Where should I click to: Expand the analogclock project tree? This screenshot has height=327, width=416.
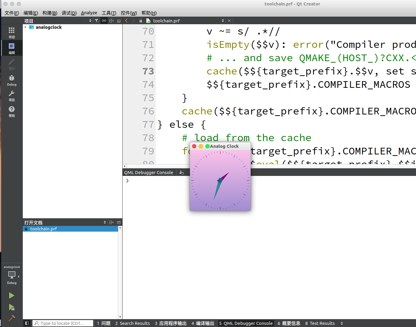tap(26, 27)
